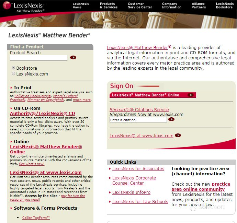Click the Find a Product panel header
237x223 pixels.
[50, 47]
